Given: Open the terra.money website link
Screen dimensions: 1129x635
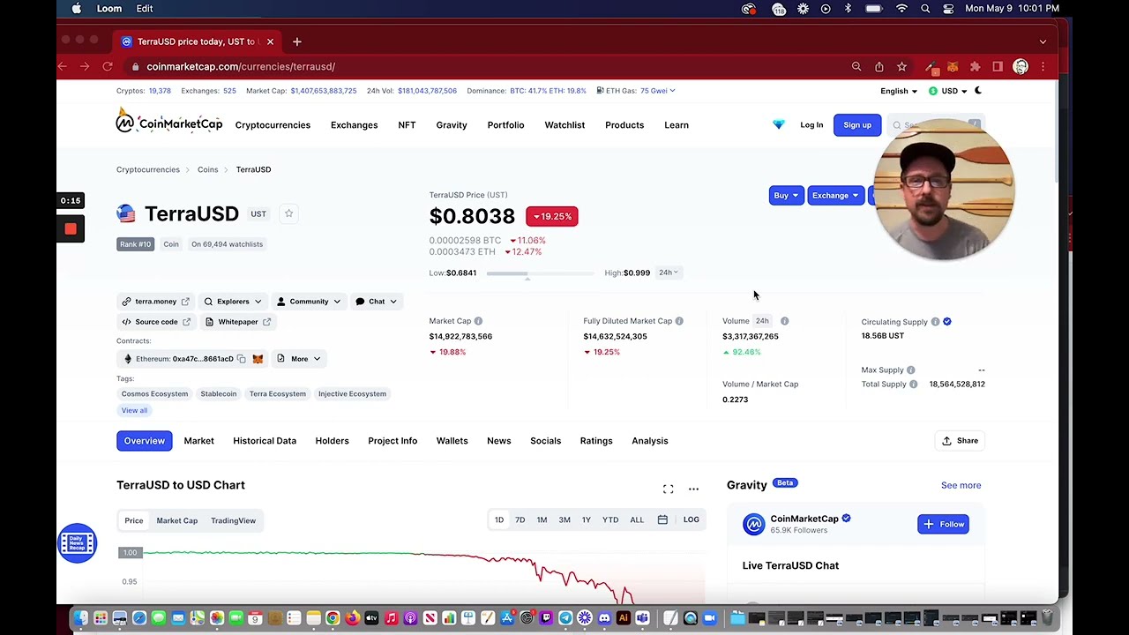Looking at the screenshot, I should click(x=155, y=302).
